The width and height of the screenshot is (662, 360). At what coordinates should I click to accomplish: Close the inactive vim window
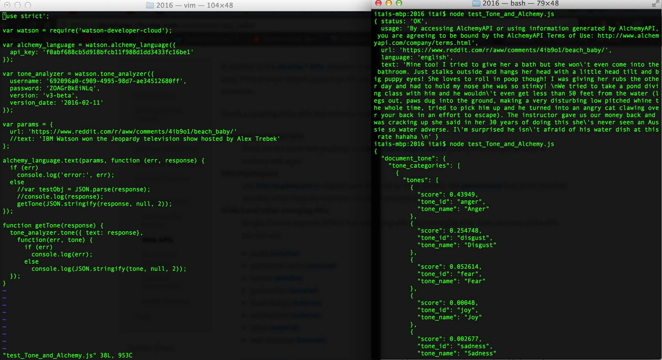(x=7, y=5)
